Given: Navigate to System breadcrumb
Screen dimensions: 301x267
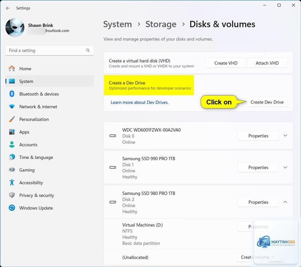Looking at the screenshot, I should coord(118,24).
